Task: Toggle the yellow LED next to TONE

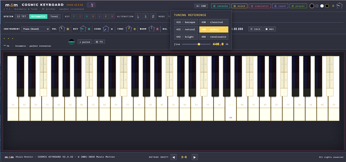Action: coord(134,29)
